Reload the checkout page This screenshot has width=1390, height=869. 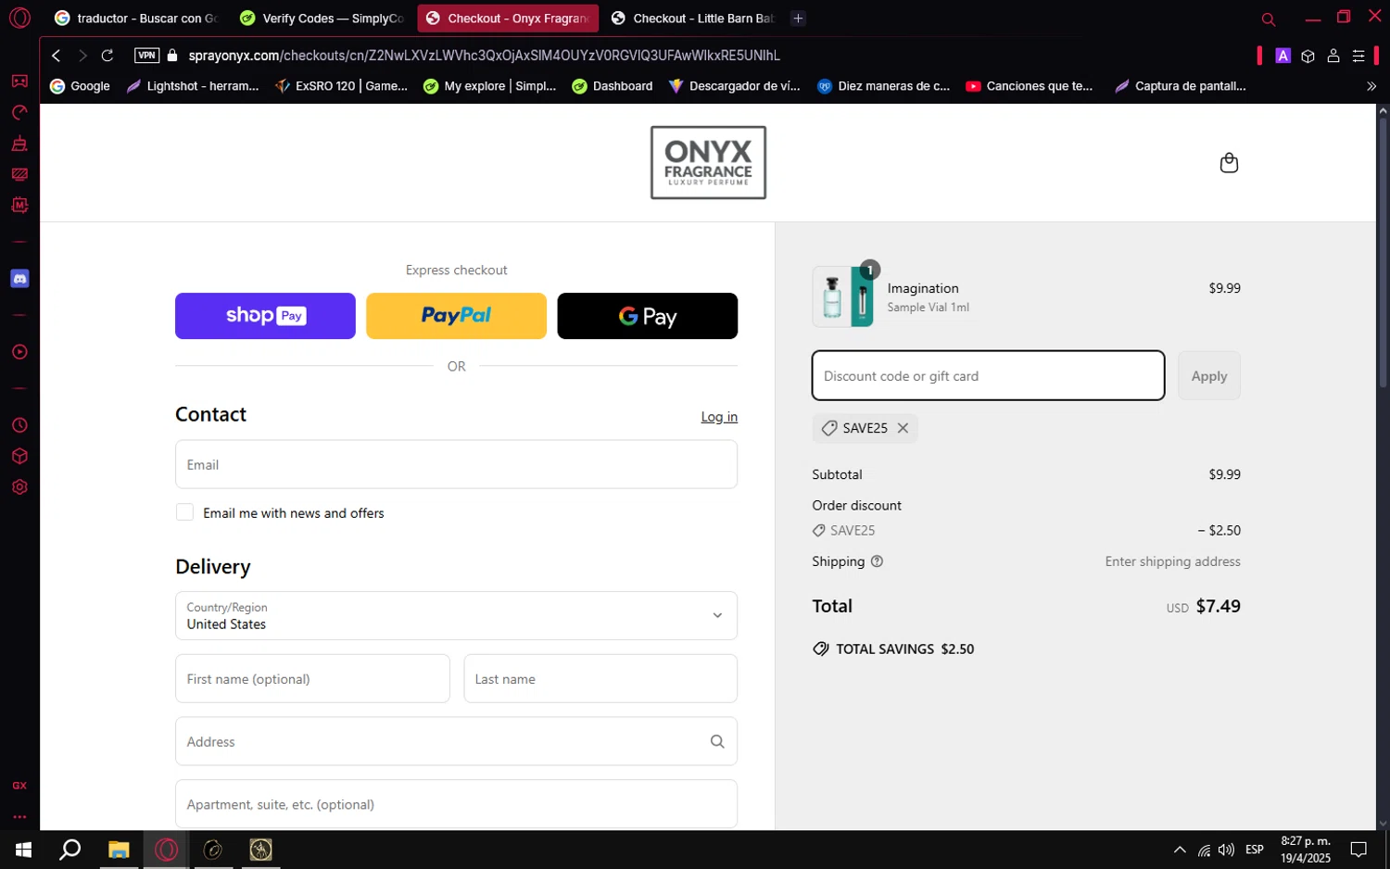107,56
